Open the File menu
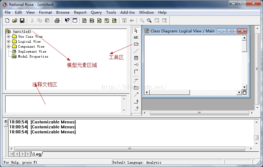The image size is (263, 167). 7,12
